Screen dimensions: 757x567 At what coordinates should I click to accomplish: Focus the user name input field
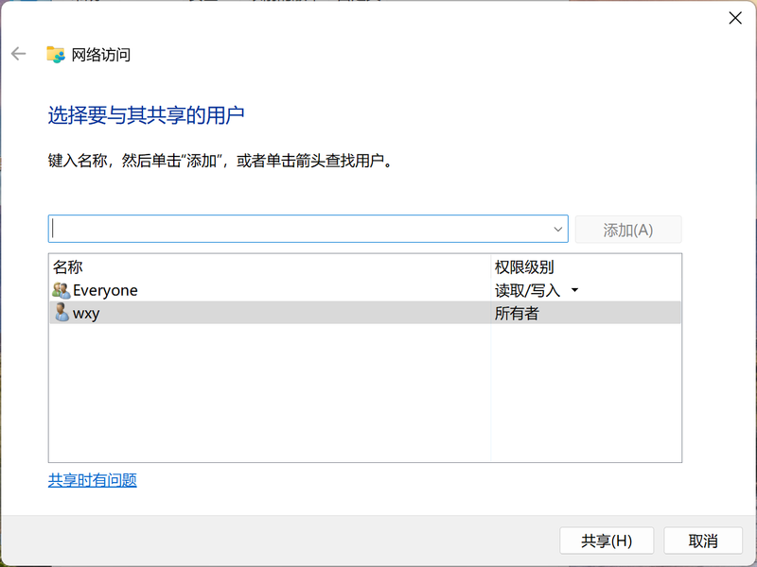click(x=298, y=229)
